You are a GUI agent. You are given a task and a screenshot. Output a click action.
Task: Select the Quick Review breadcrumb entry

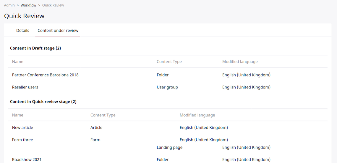53,5
